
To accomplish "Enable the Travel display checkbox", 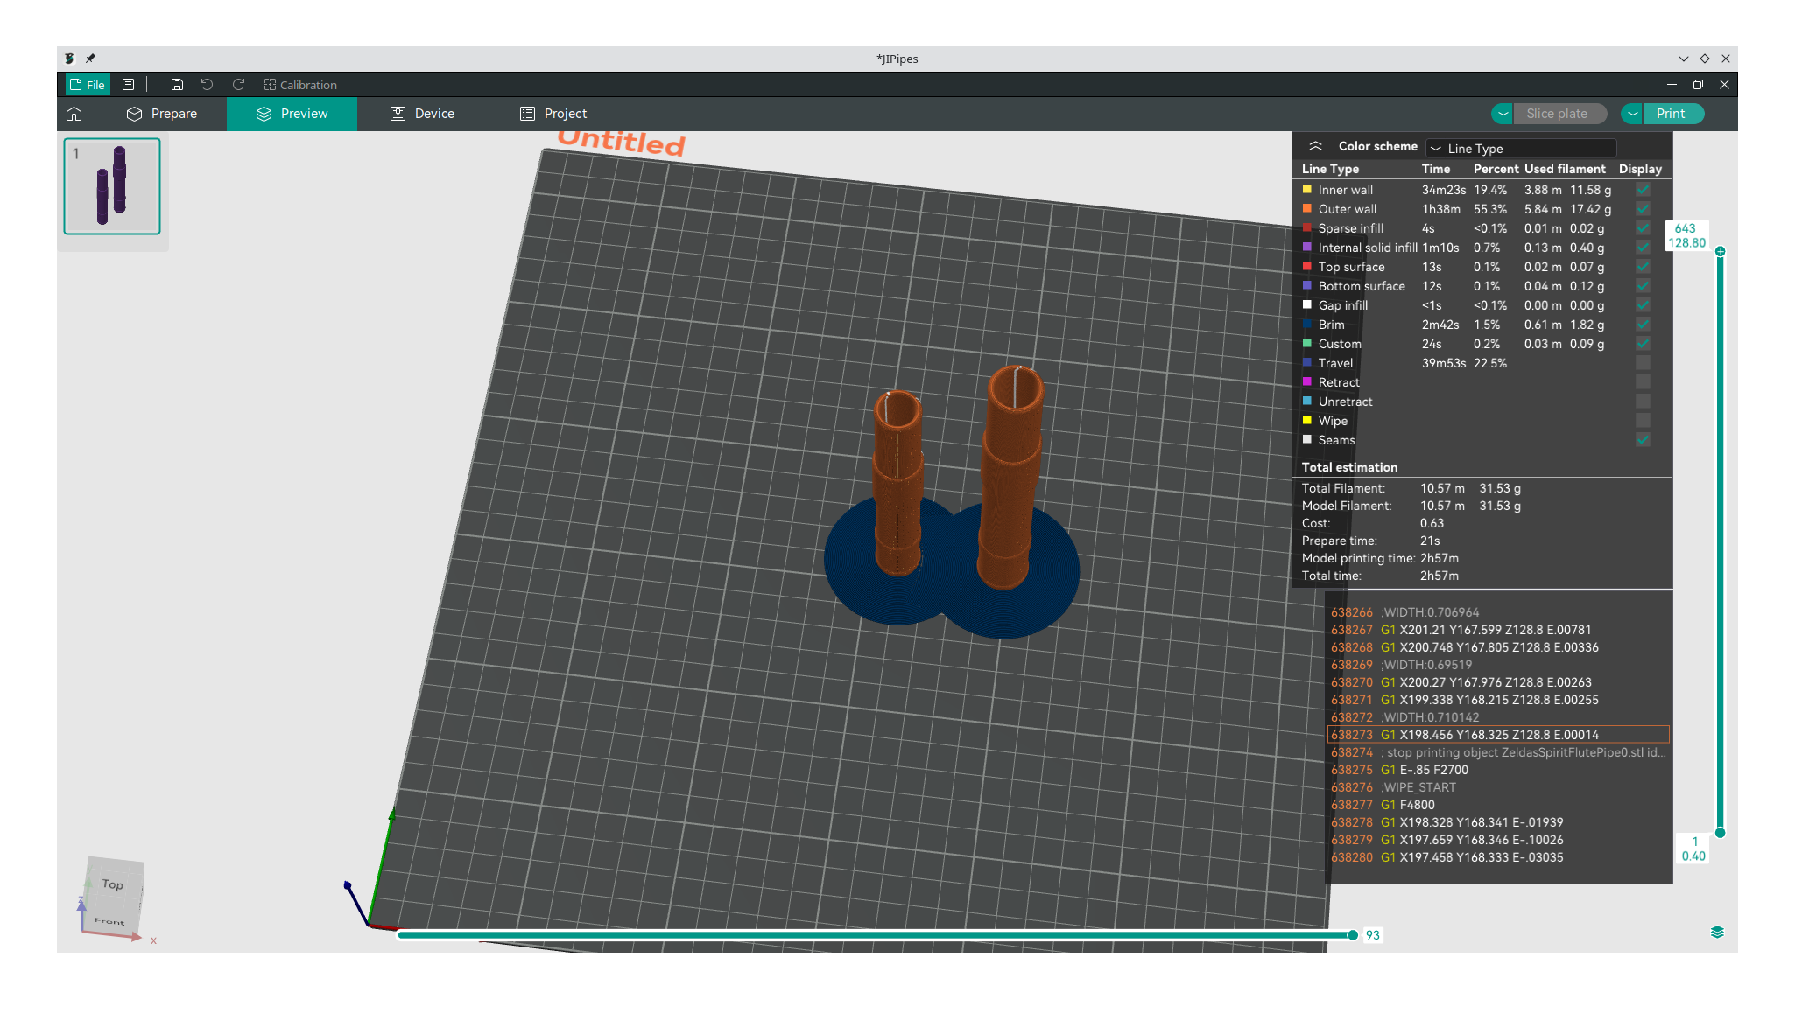I will [x=1643, y=363].
